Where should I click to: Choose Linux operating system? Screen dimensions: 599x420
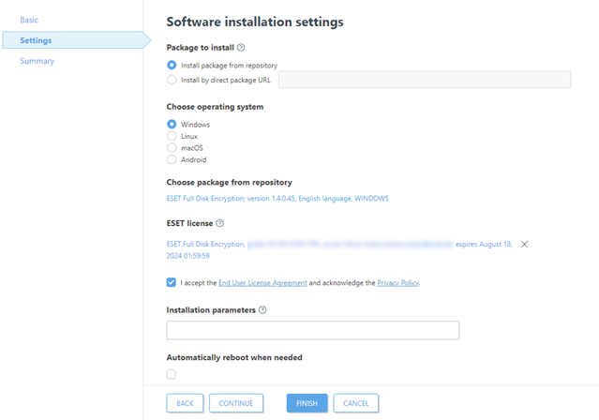[x=172, y=136]
